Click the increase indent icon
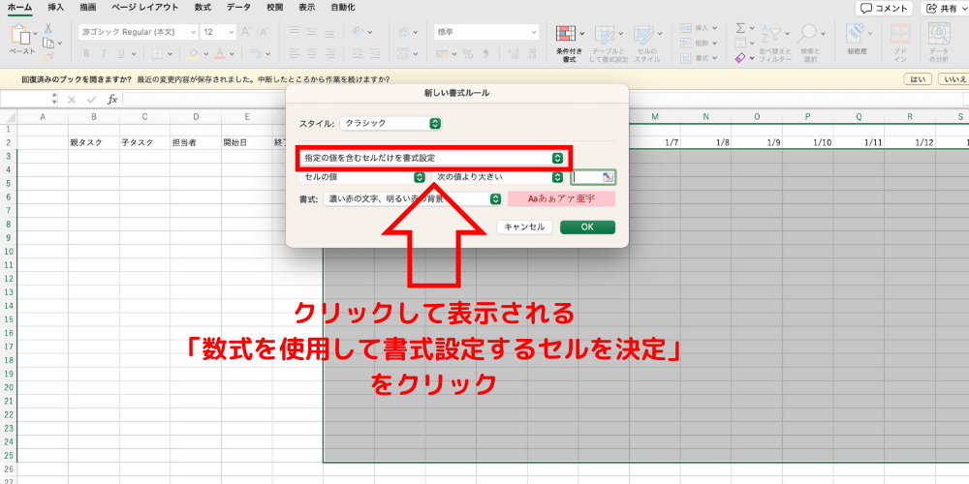This screenshot has width=969, height=484. point(376,53)
